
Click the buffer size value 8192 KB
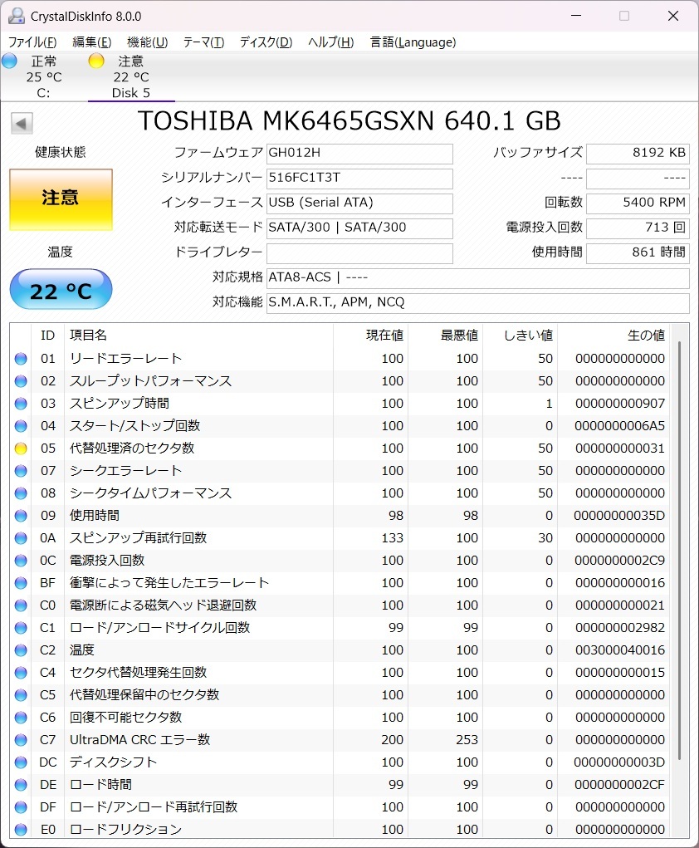pos(638,154)
